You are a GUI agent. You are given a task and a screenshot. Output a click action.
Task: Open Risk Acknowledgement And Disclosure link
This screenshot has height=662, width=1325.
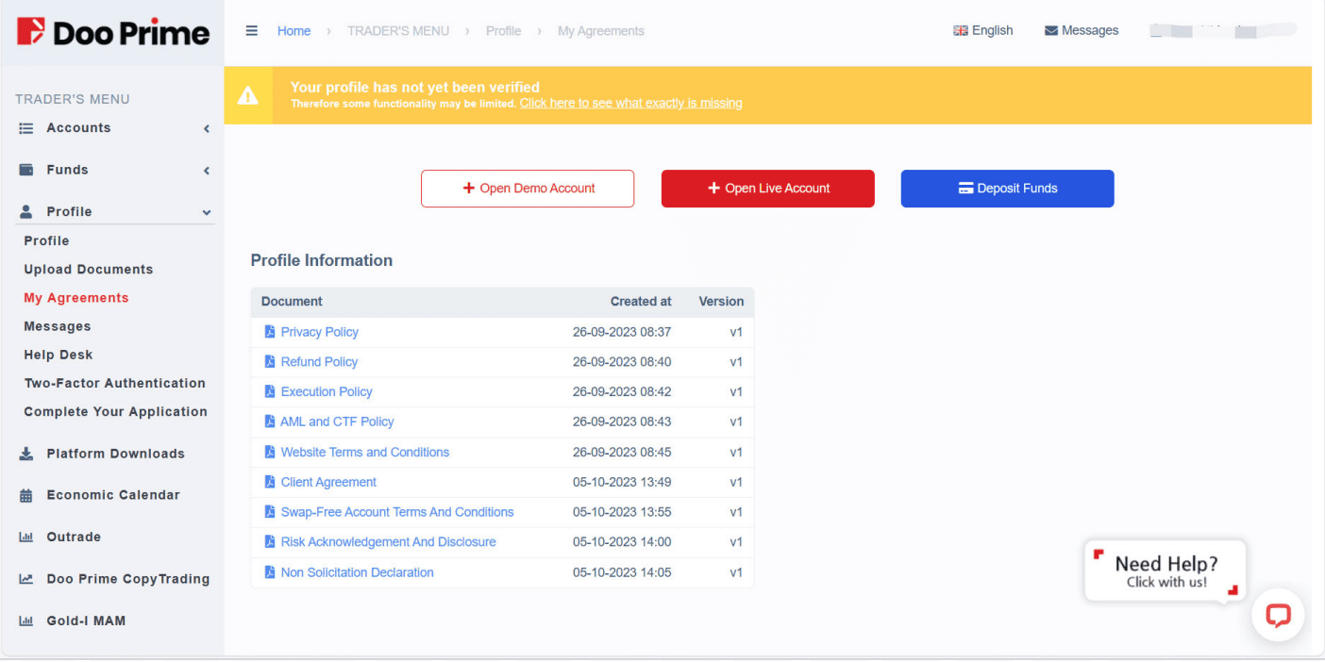coord(388,542)
